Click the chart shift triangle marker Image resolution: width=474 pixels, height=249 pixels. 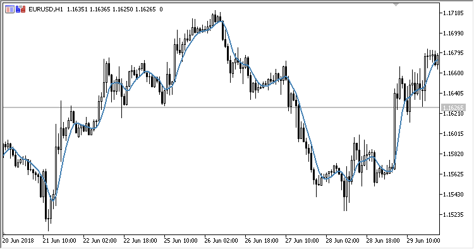[x=396, y=4]
